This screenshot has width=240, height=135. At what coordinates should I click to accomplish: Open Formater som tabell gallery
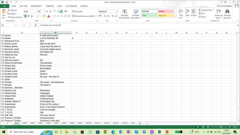tap(135, 14)
